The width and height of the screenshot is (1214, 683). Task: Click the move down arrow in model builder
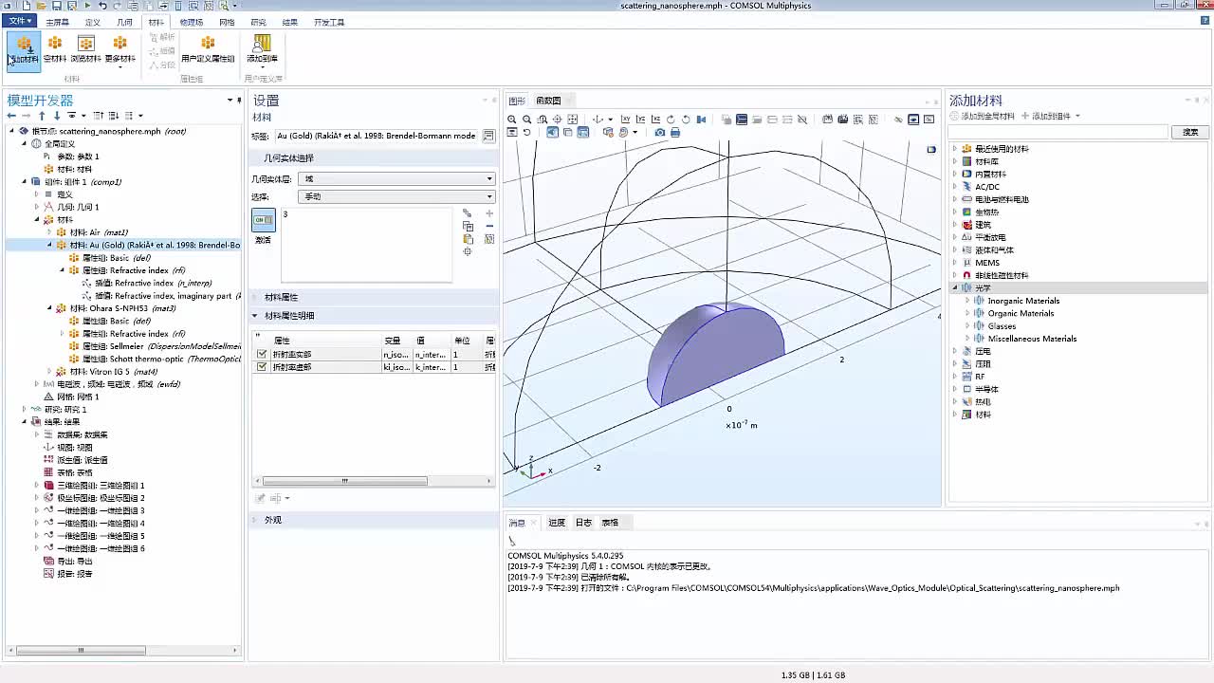click(x=56, y=116)
